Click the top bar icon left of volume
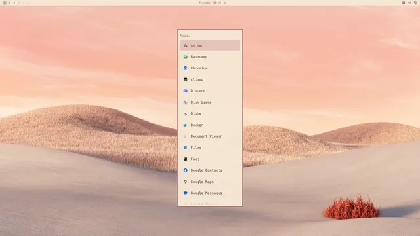420x236 pixels. click(x=404, y=3)
